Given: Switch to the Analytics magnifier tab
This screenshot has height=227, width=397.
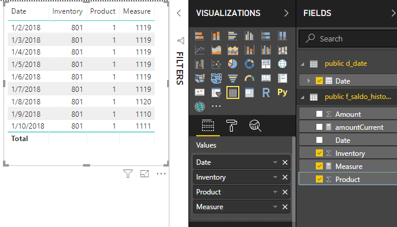Looking at the screenshot, I should click(255, 126).
